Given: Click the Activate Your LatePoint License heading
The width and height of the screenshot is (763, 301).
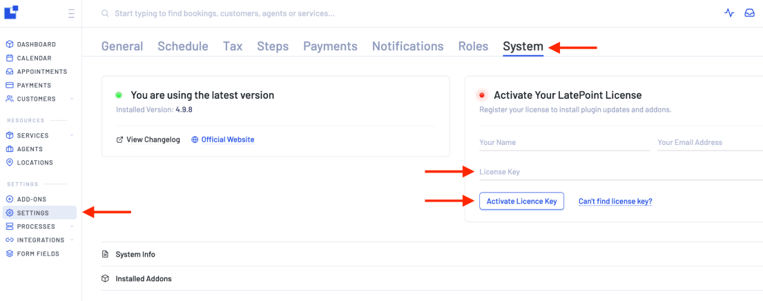Looking at the screenshot, I should point(568,95).
